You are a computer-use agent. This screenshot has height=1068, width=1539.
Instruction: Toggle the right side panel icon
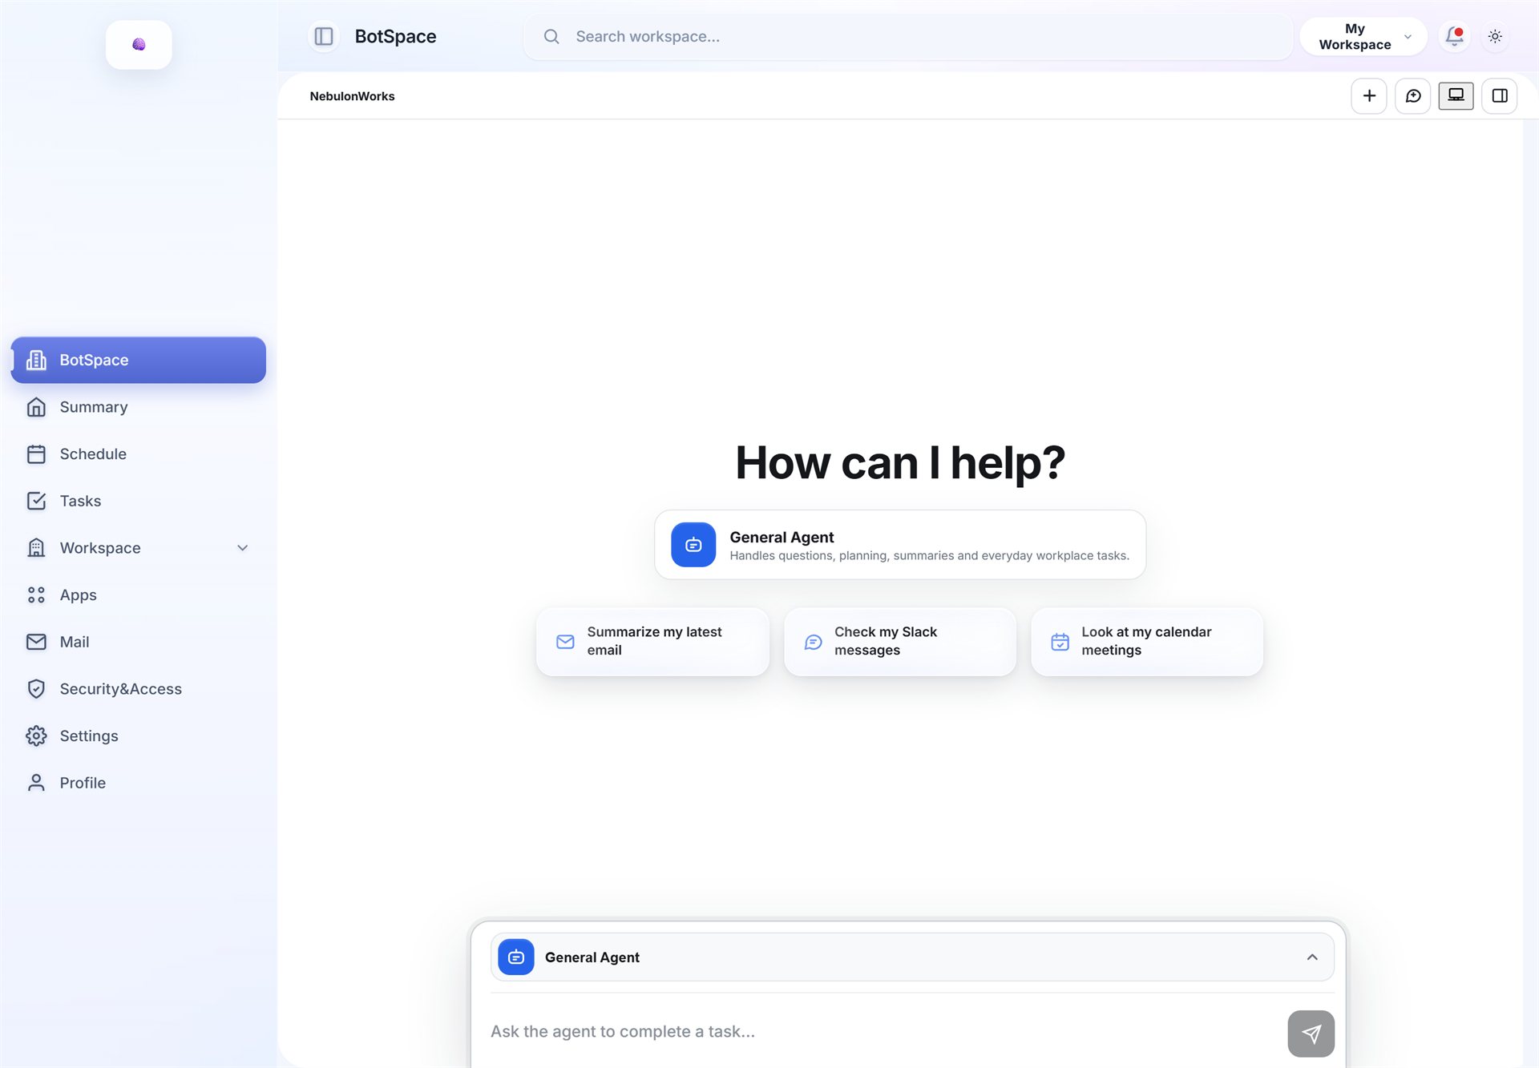tap(1500, 96)
